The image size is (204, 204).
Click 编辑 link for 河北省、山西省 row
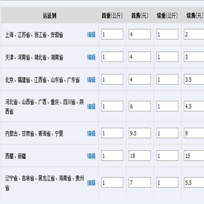pyautogui.click(x=91, y=106)
